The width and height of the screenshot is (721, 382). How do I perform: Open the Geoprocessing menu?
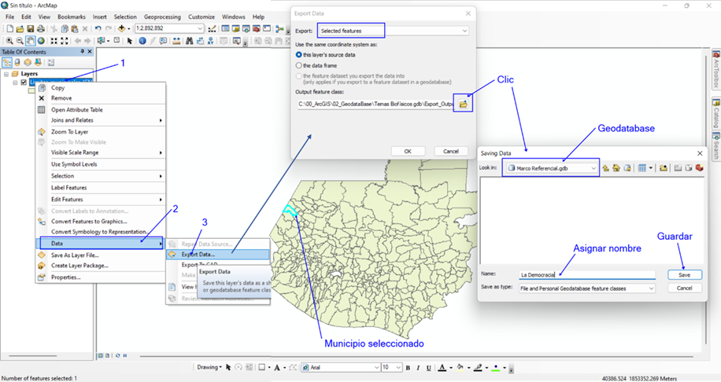162,17
